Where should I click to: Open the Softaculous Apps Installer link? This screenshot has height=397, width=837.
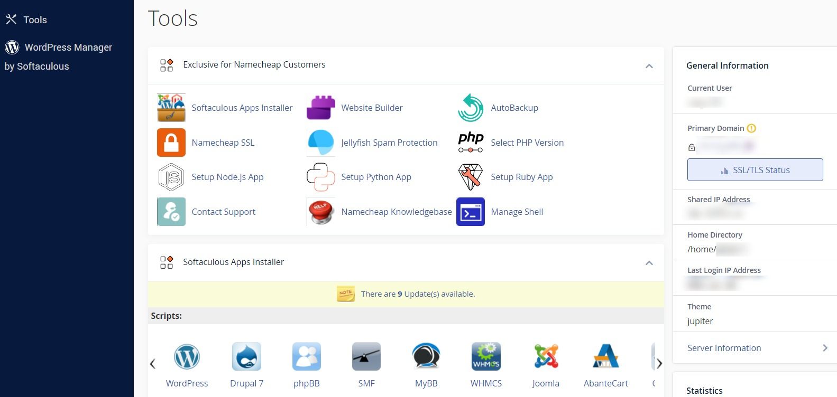(x=242, y=108)
